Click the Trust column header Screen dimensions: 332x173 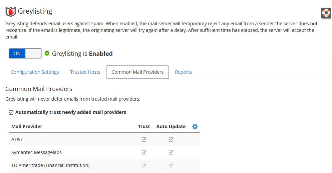tap(144, 127)
